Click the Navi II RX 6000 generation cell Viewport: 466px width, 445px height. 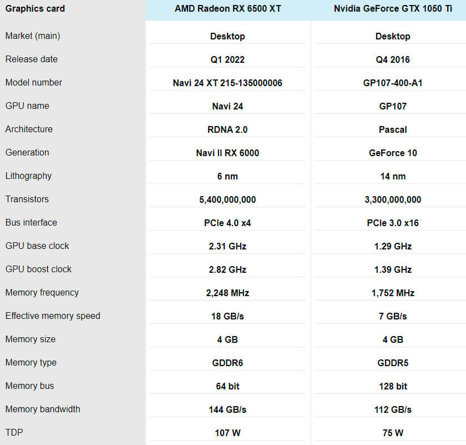click(x=227, y=153)
